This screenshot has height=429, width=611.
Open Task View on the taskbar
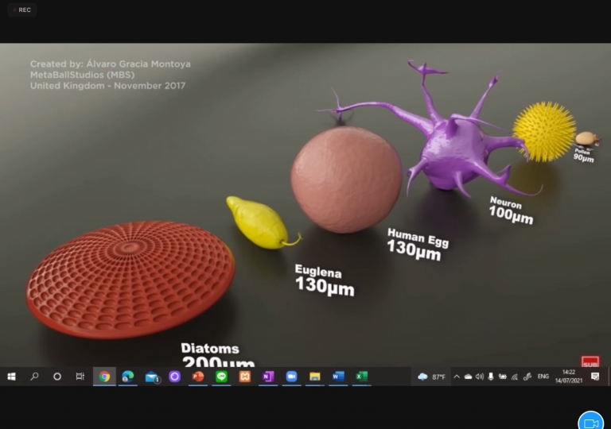coord(80,377)
